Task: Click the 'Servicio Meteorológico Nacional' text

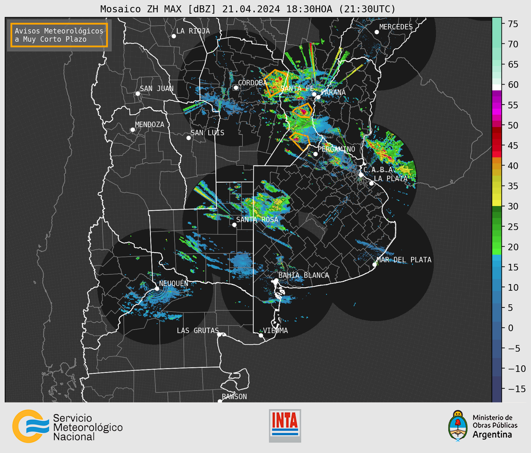Action: (x=88, y=427)
